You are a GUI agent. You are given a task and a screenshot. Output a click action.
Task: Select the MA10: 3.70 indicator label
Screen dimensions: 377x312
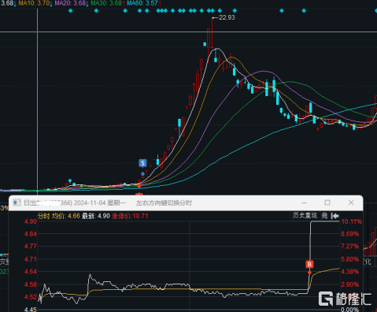34,3
